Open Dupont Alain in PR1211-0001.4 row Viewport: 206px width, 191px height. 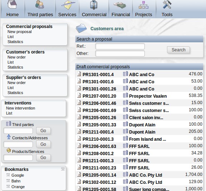[142, 132]
